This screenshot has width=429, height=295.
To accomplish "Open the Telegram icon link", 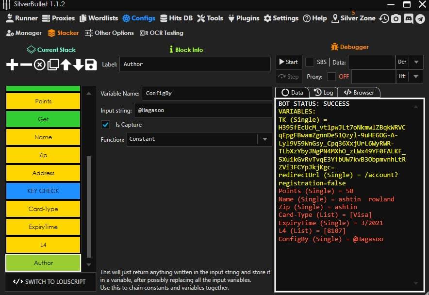I will [x=420, y=18].
